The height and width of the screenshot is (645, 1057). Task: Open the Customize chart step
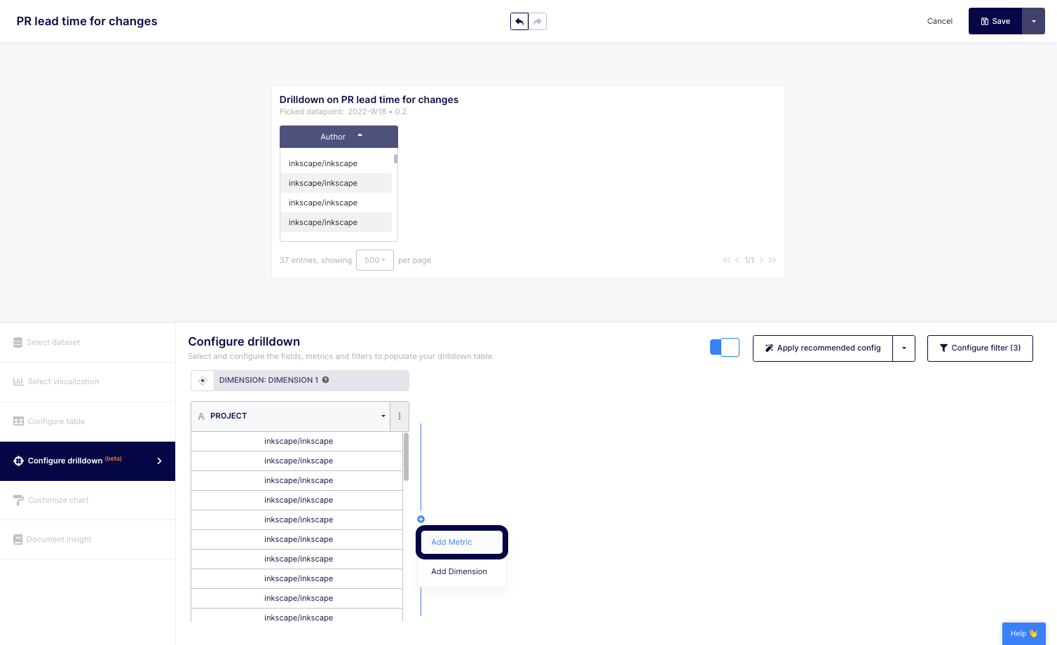click(x=58, y=500)
